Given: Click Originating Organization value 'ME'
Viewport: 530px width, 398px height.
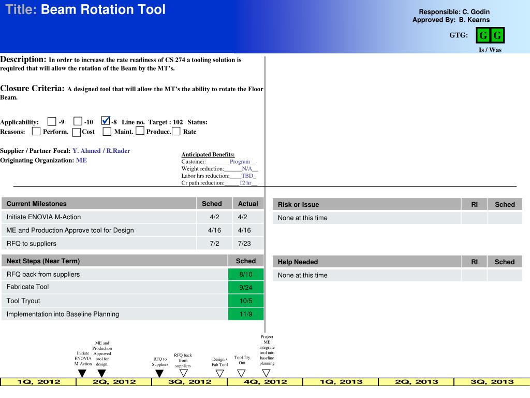Looking at the screenshot, I should [81, 161].
